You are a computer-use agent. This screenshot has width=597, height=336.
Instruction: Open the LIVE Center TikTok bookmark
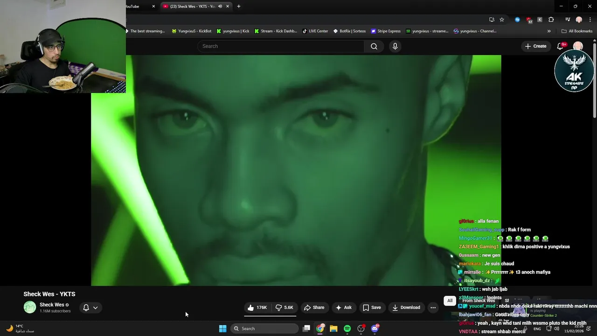315,31
